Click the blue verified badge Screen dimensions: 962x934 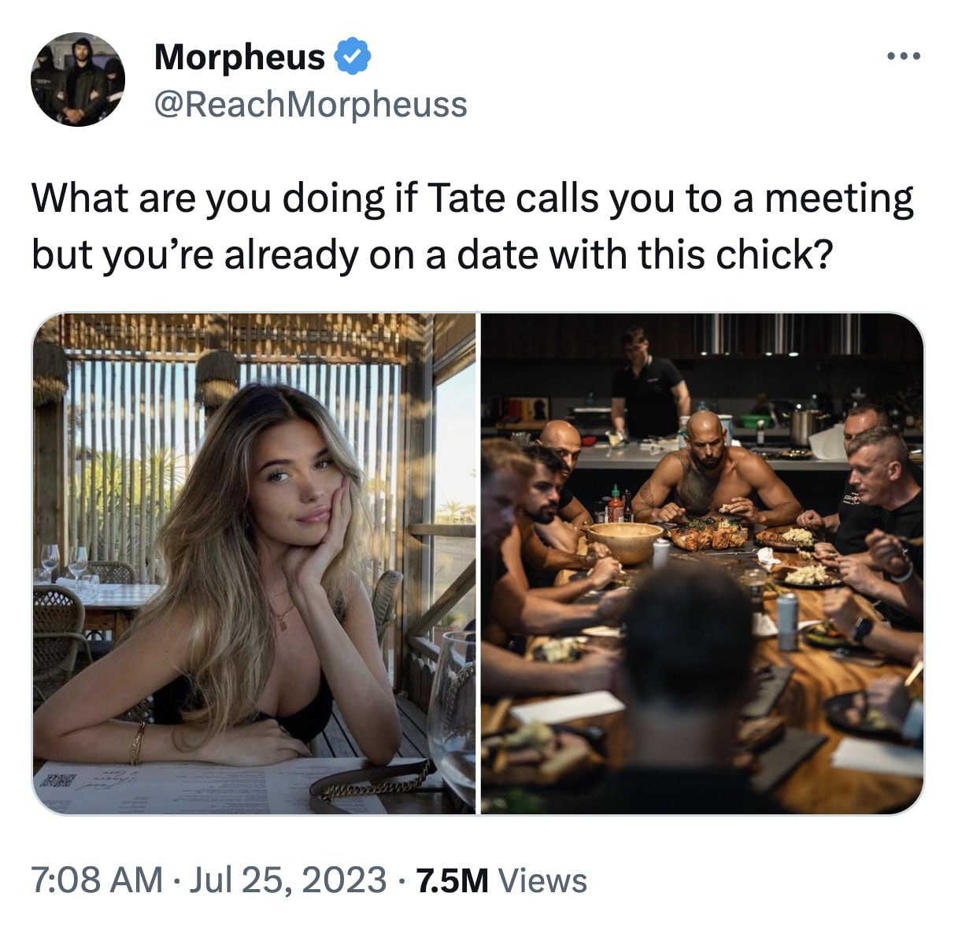(x=353, y=56)
